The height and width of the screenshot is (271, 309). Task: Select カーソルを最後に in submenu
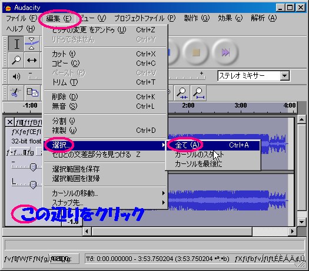[x=213, y=164]
